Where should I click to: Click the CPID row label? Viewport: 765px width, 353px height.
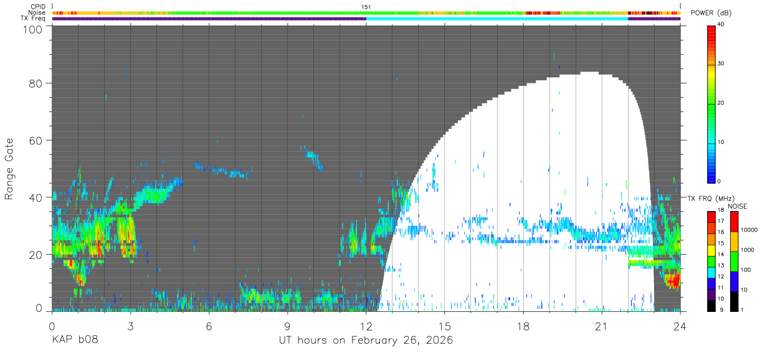(x=38, y=7)
